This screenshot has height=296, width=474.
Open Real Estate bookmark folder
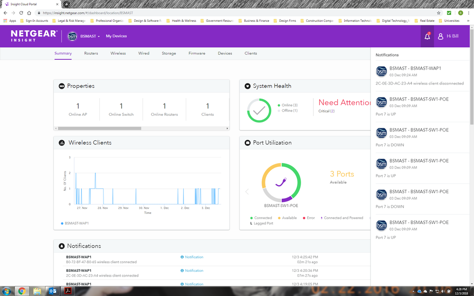425,21
